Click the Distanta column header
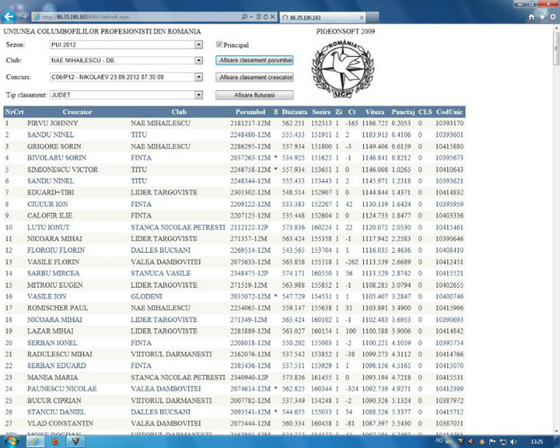 (x=294, y=112)
